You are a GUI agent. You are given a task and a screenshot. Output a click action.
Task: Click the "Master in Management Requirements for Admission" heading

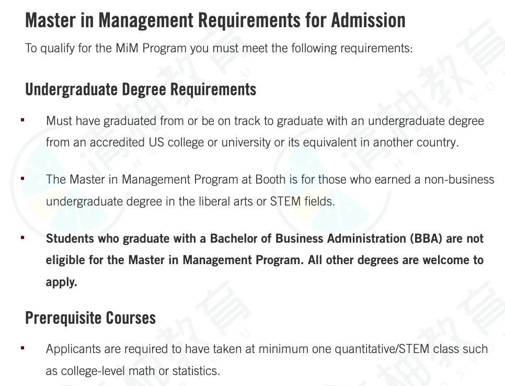(215, 21)
